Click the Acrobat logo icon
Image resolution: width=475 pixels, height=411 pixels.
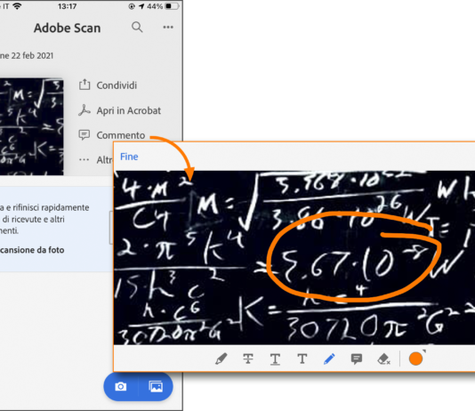coord(85,110)
